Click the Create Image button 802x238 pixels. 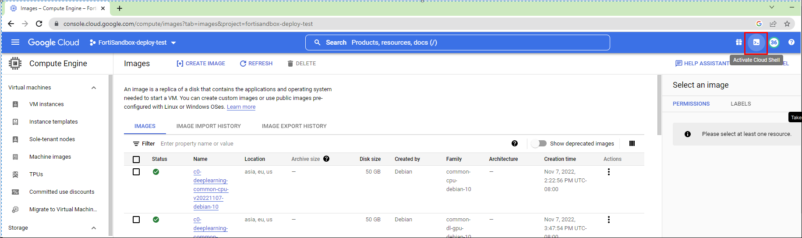click(x=201, y=64)
